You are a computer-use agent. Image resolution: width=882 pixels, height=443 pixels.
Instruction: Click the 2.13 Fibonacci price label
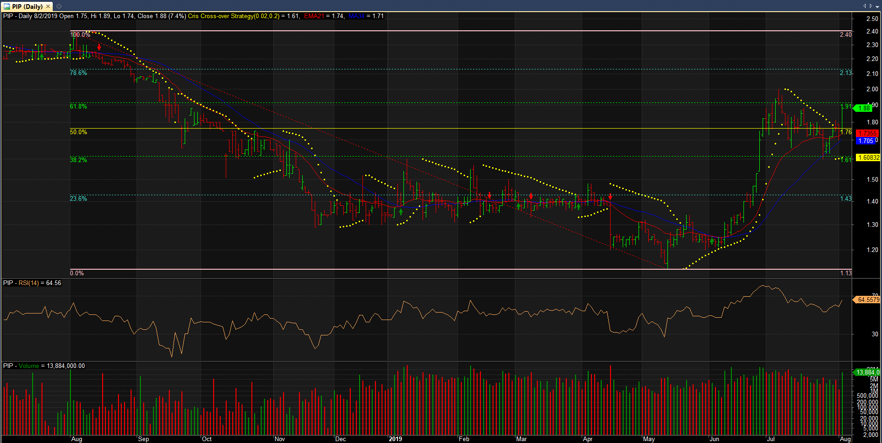click(846, 73)
